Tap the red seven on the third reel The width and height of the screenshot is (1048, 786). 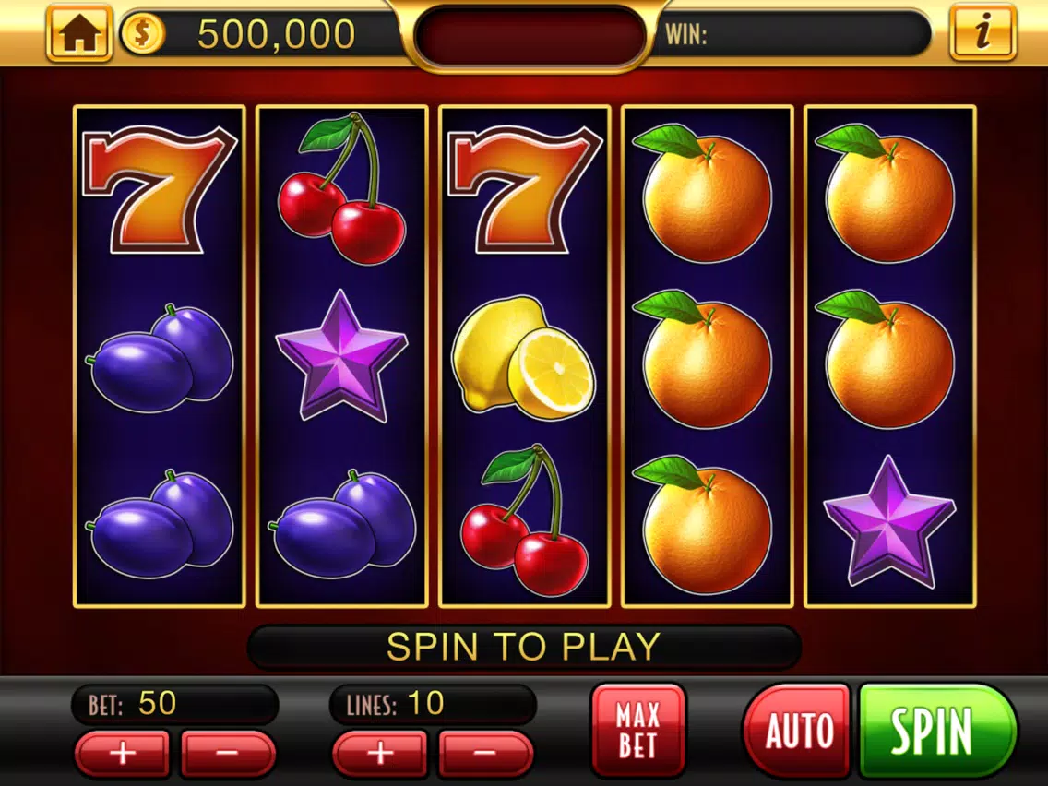click(525, 190)
